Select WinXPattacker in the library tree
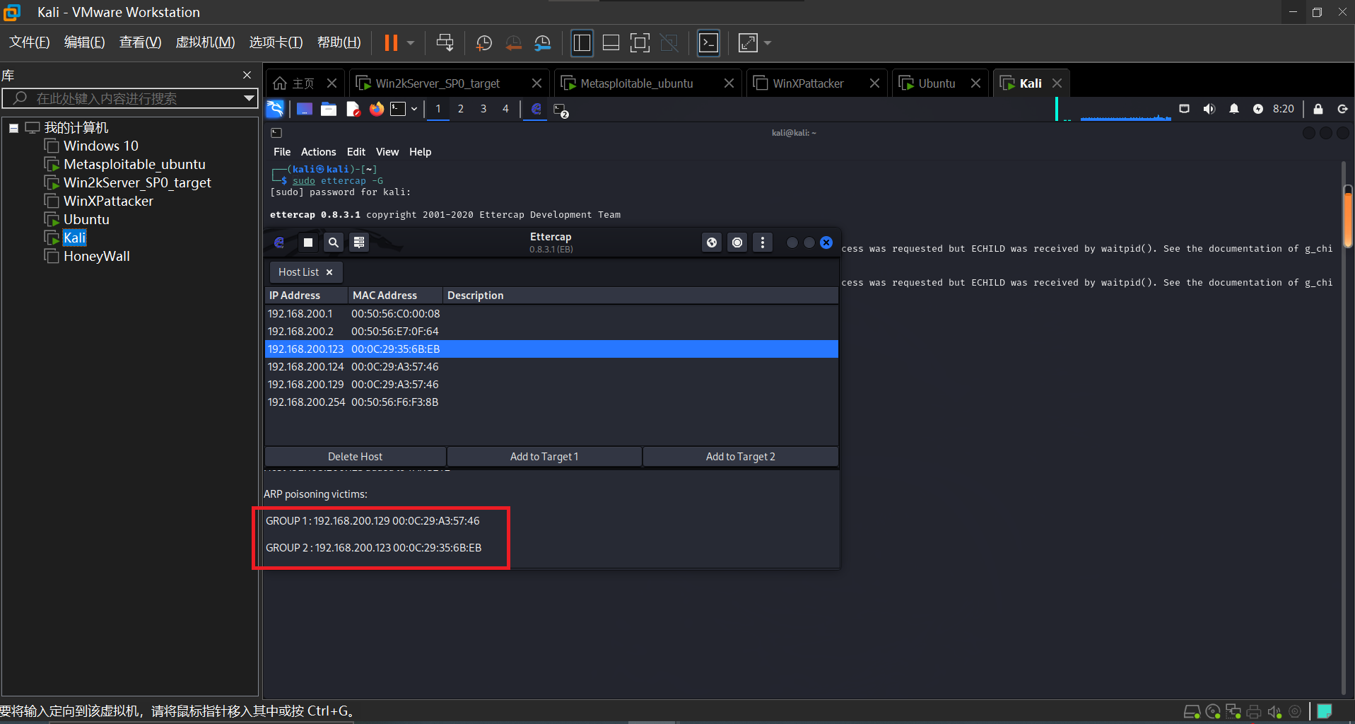The width and height of the screenshot is (1355, 724). coord(108,201)
